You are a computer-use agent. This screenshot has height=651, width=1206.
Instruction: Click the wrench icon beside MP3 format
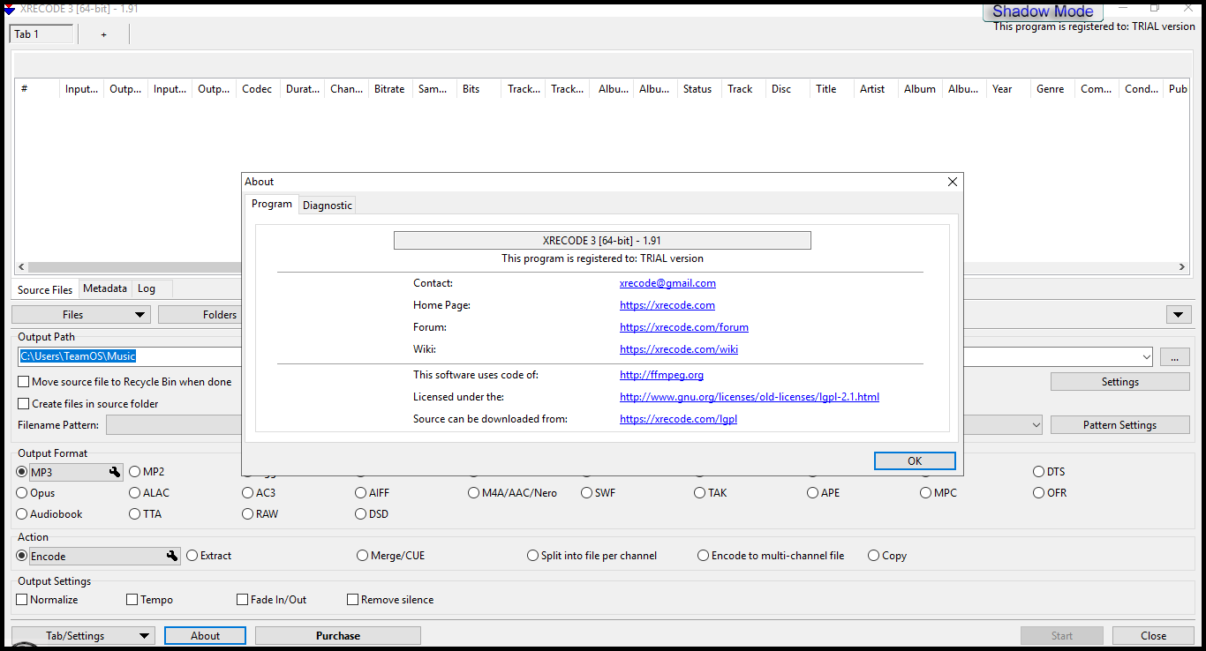[x=115, y=472]
